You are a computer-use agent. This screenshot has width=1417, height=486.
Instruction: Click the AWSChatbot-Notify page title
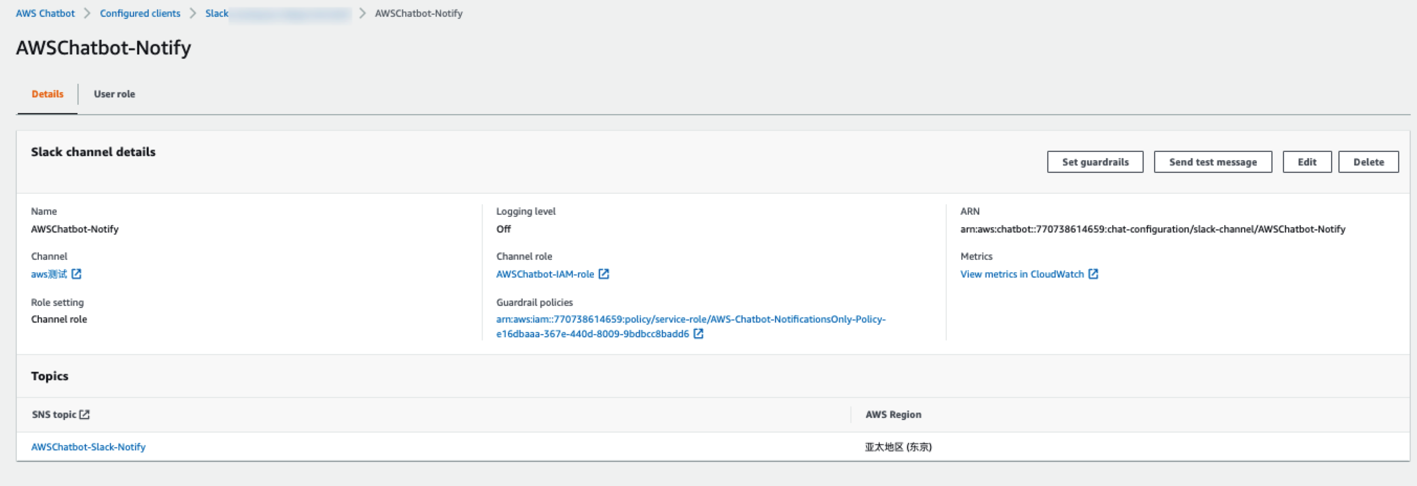[x=103, y=47]
